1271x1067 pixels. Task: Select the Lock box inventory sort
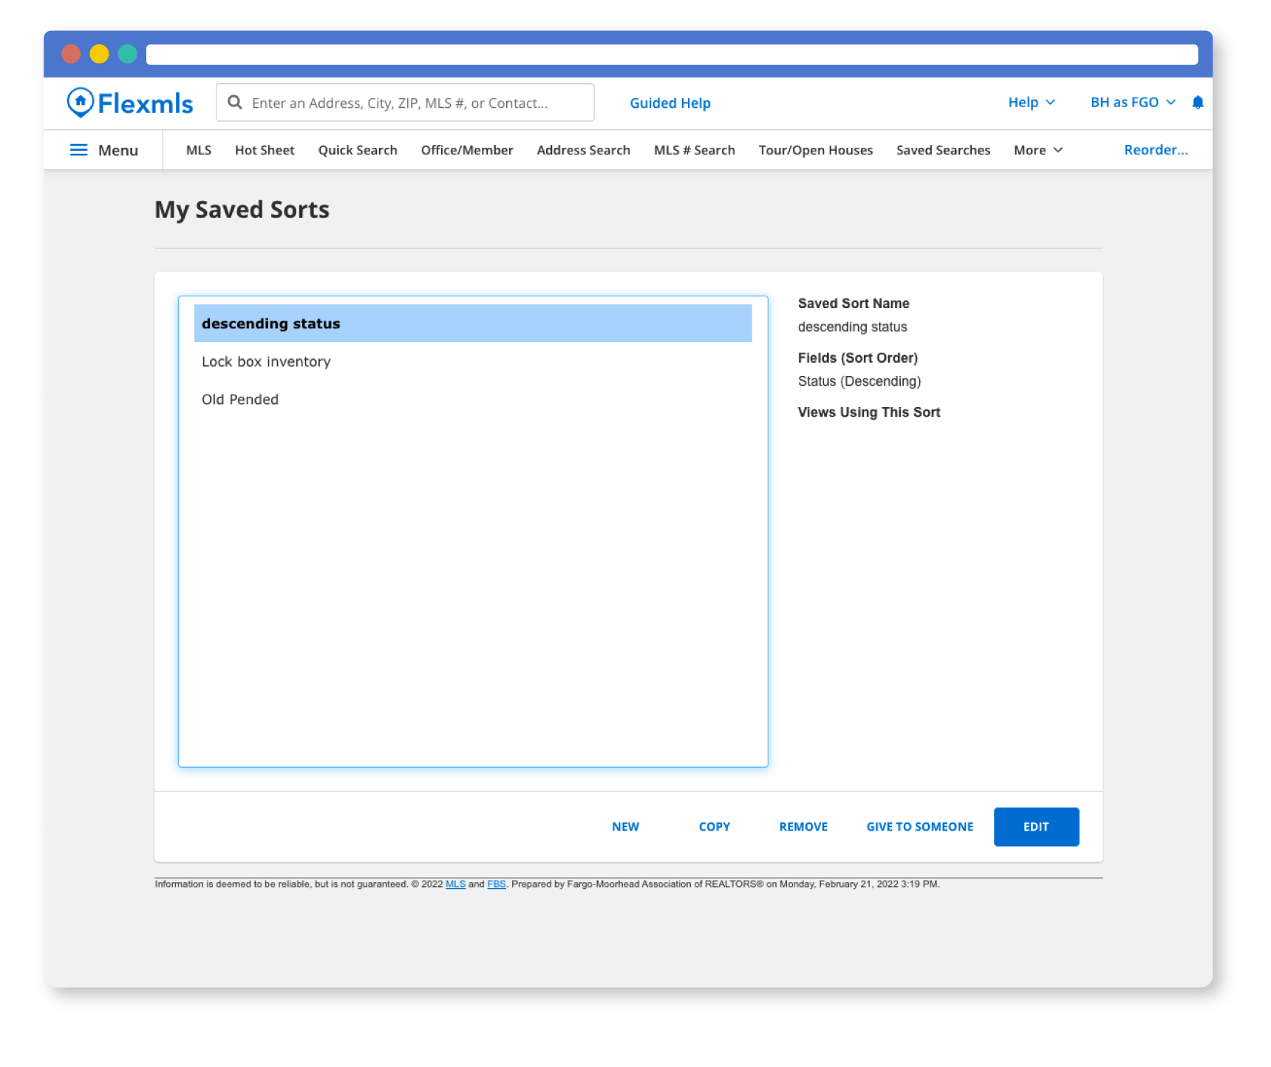tap(266, 361)
